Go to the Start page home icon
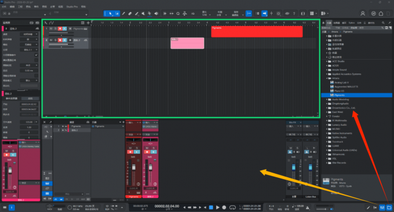The width and height of the screenshot is (394, 212). [x=381, y=13]
